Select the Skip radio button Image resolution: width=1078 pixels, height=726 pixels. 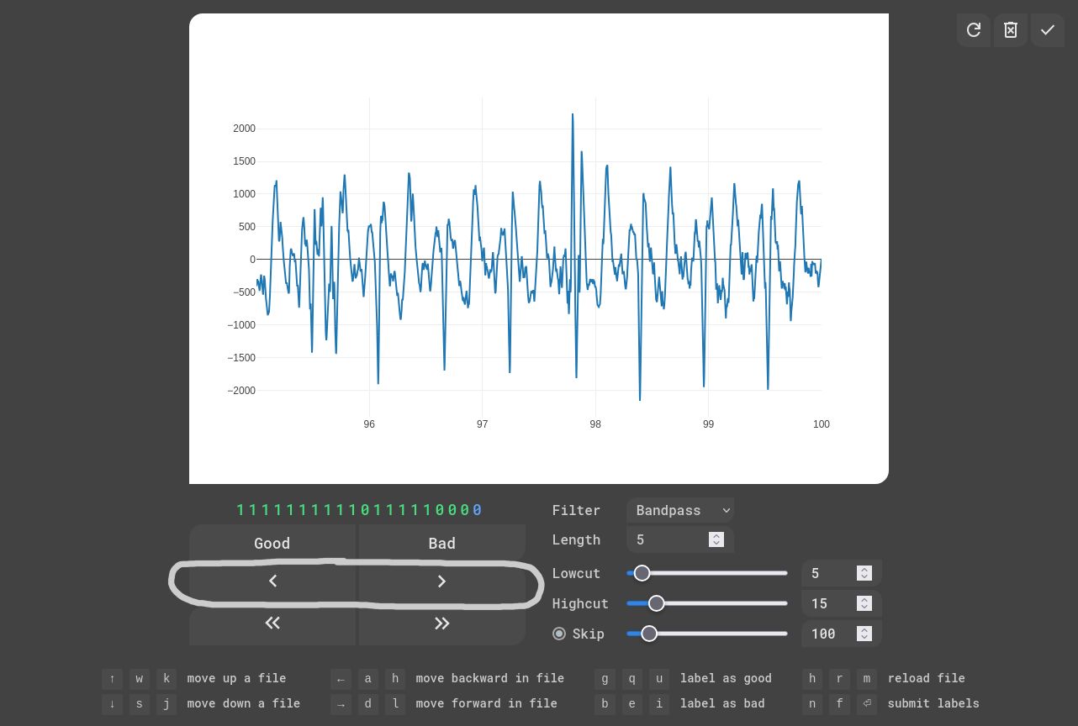point(559,634)
